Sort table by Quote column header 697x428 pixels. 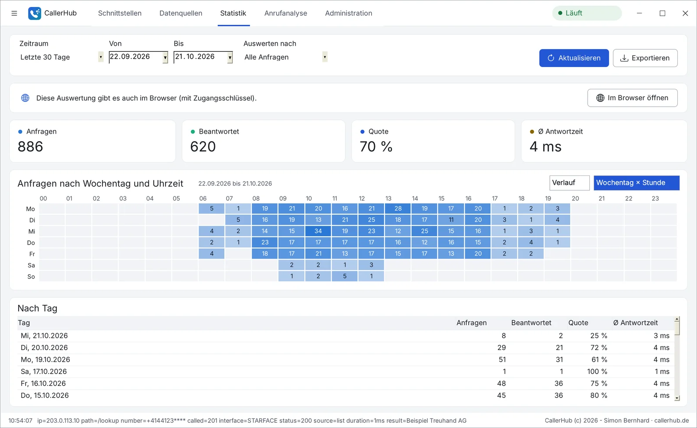click(x=578, y=323)
